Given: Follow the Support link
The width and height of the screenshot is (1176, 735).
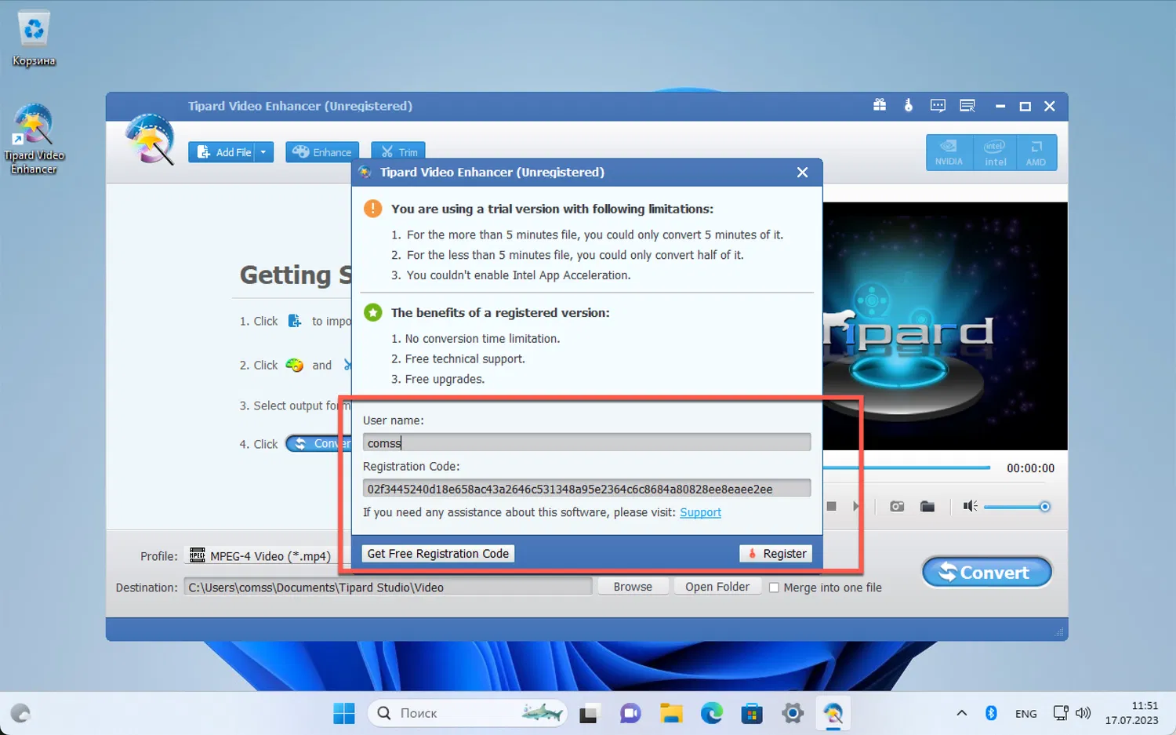Looking at the screenshot, I should [x=700, y=512].
